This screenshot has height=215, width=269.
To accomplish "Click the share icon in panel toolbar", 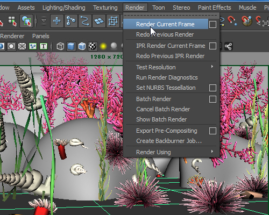I will (228, 46).
